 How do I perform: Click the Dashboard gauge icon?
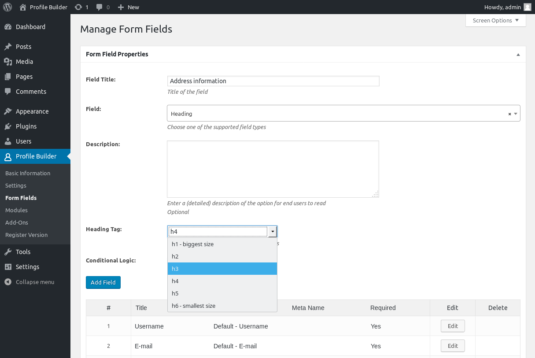(8, 27)
